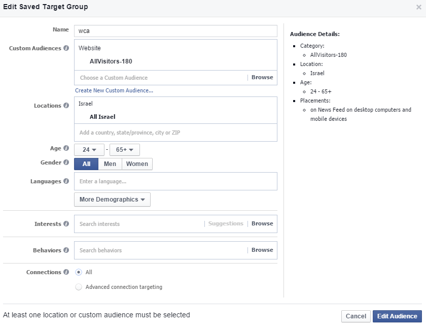This screenshot has height=328, width=426.
Task: Click Create New Custom Audience link
Action: [114, 90]
